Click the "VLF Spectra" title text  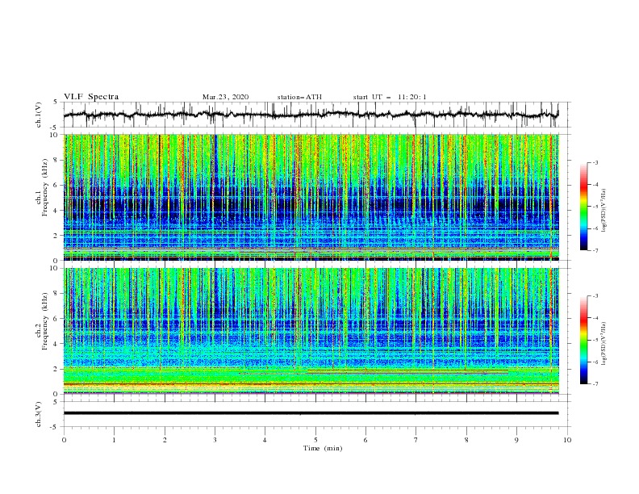91,97
